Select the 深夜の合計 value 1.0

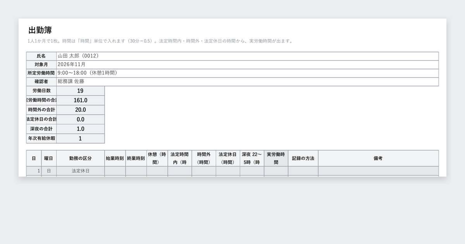(81, 129)
